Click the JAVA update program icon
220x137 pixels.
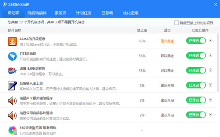[12, 41]
